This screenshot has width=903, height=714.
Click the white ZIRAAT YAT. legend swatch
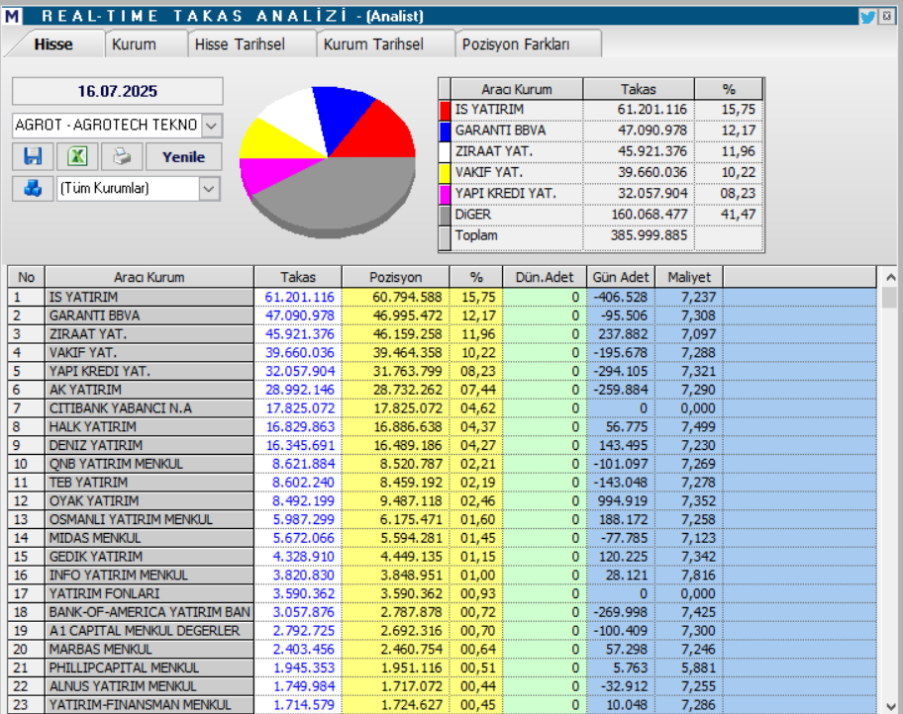[445, 151]
